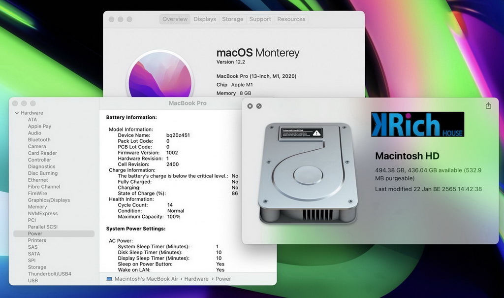Click the State of Charge value 86
The image size is (504, 298).
pos(235,194)
